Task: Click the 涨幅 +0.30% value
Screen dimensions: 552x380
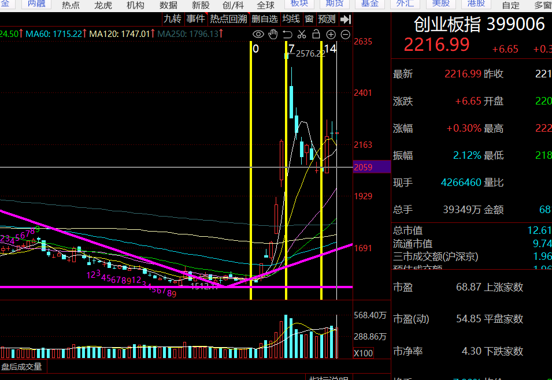Action: [464, 128]
